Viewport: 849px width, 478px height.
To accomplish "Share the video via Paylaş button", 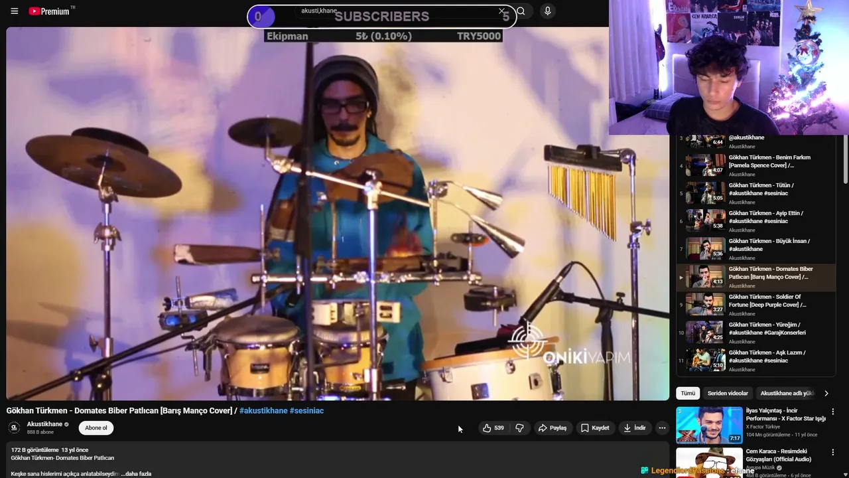I will [x=552, y=428].
